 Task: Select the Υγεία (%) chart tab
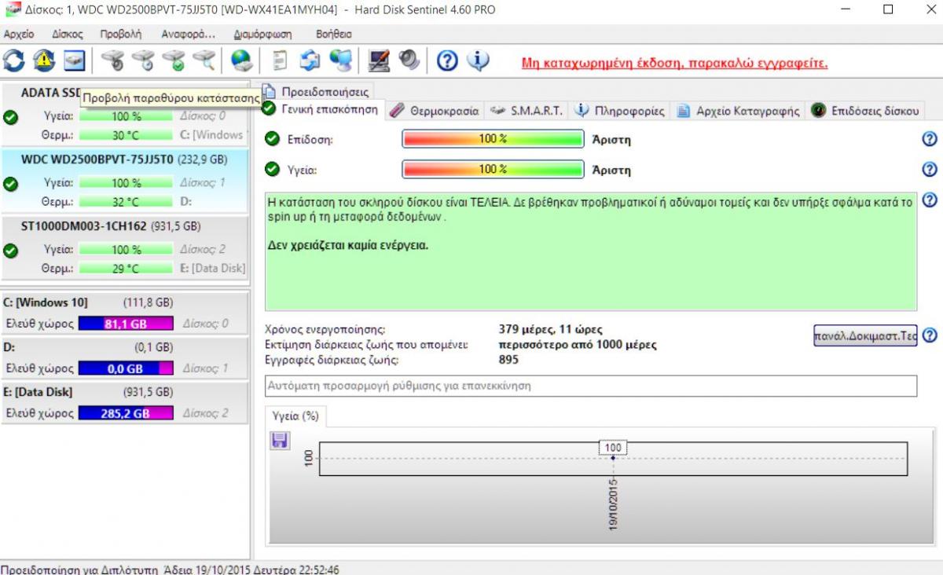click(295, 416)
